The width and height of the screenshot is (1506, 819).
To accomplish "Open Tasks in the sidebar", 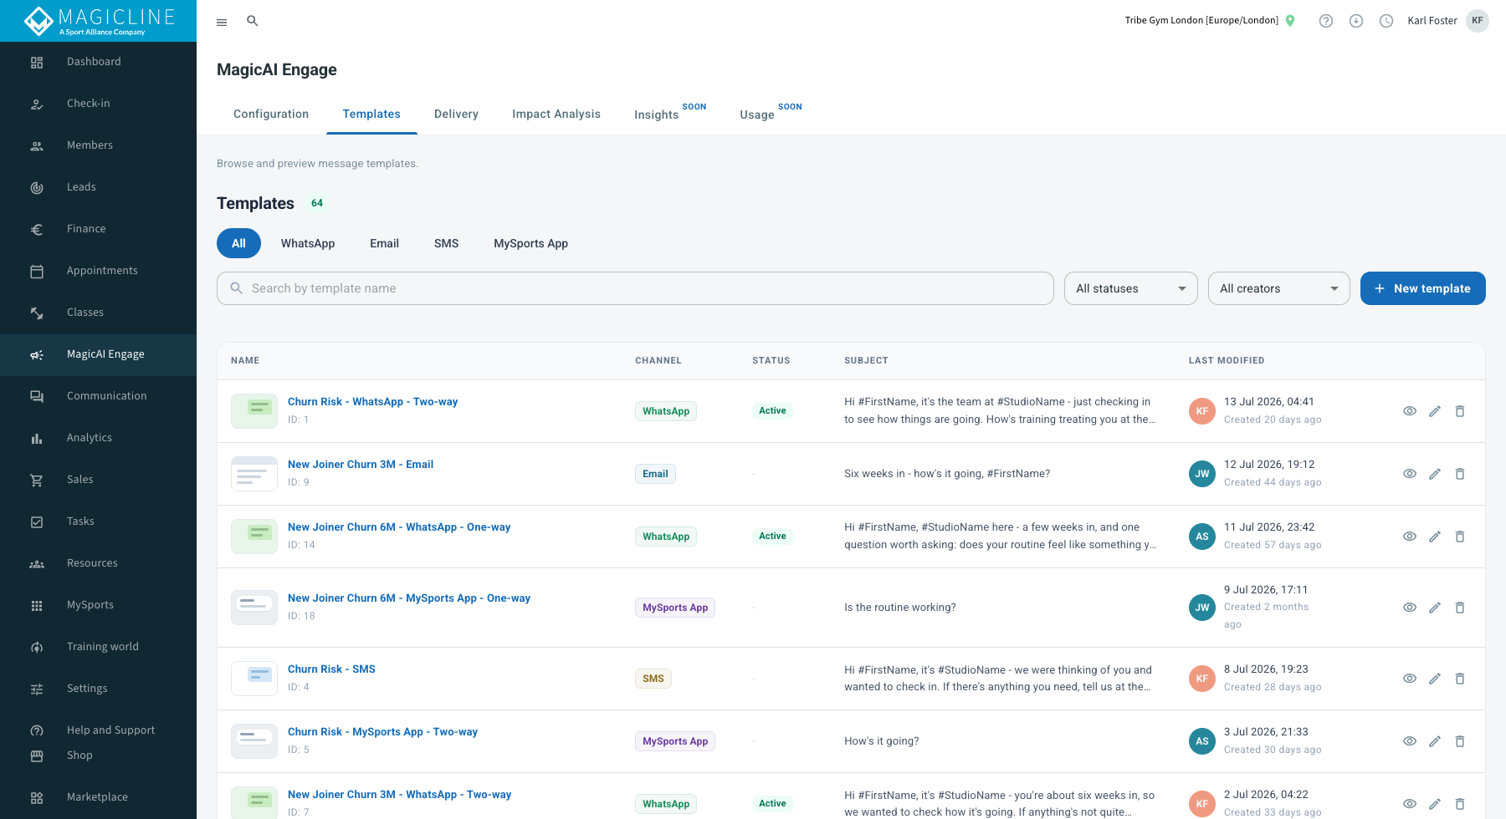I will point(98,521).
